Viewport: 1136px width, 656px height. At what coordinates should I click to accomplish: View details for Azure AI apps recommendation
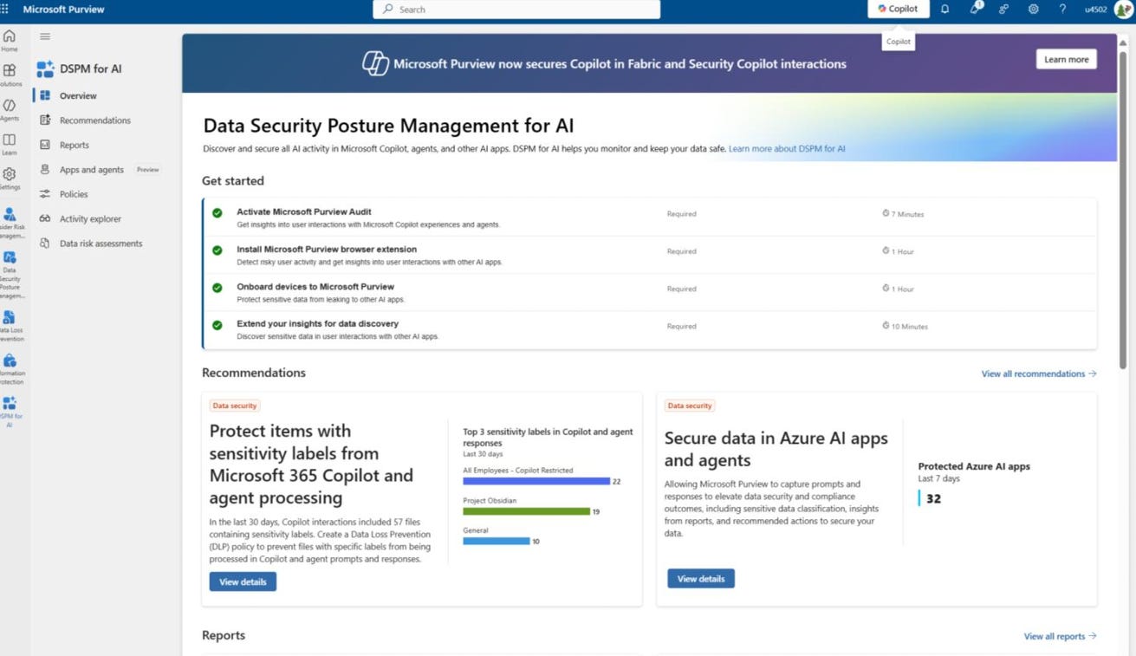(701, 578)
